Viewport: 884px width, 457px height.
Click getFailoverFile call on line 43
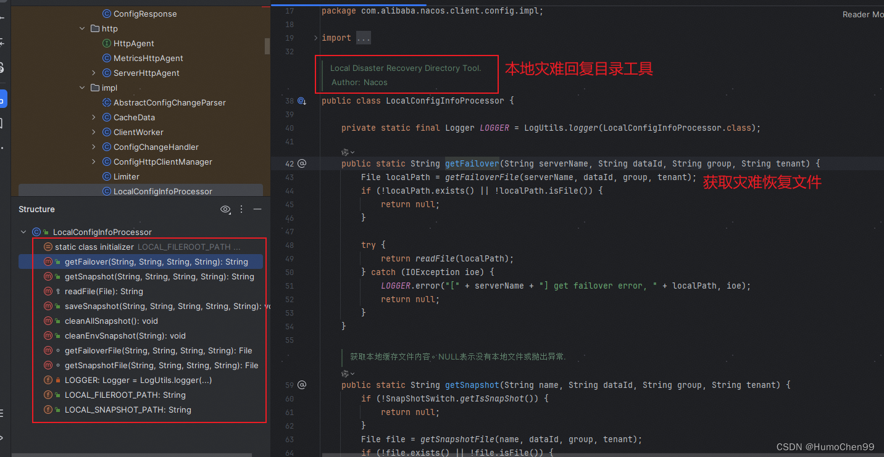click(x=485, y=177)
